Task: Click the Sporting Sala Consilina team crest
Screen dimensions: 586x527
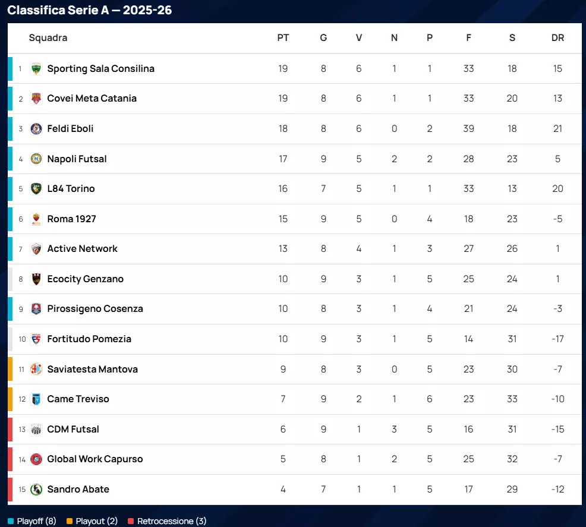Action: (36, 69)
